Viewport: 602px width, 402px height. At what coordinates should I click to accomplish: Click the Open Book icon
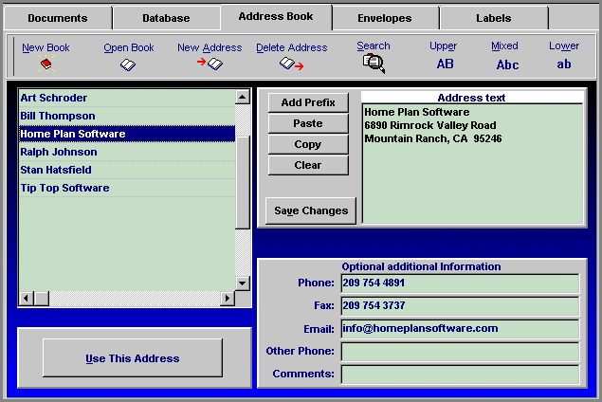click(x=128, y=64)
